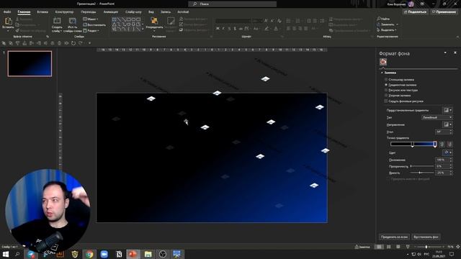Close the Формат фона pane
The height and width of the screenshot is (259, 461).
(455, 53)
